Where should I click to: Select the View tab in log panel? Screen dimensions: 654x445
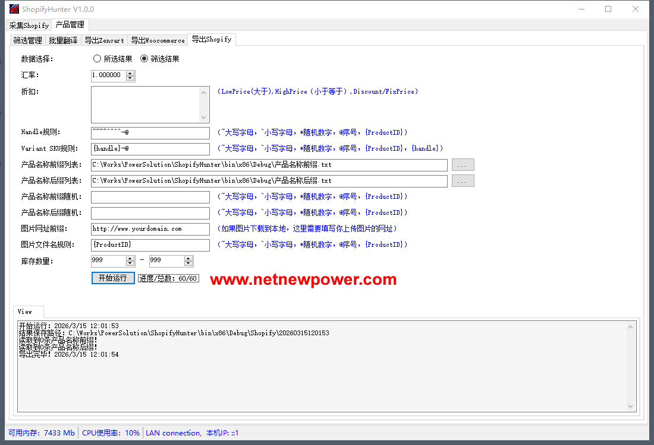(x=25, y=311)
